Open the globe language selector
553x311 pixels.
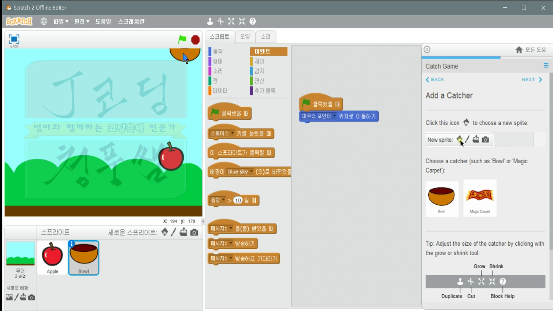point(44,21)
